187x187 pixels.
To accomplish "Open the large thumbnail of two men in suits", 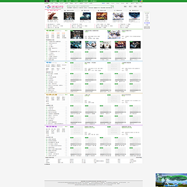I will [x=77, y=35].
